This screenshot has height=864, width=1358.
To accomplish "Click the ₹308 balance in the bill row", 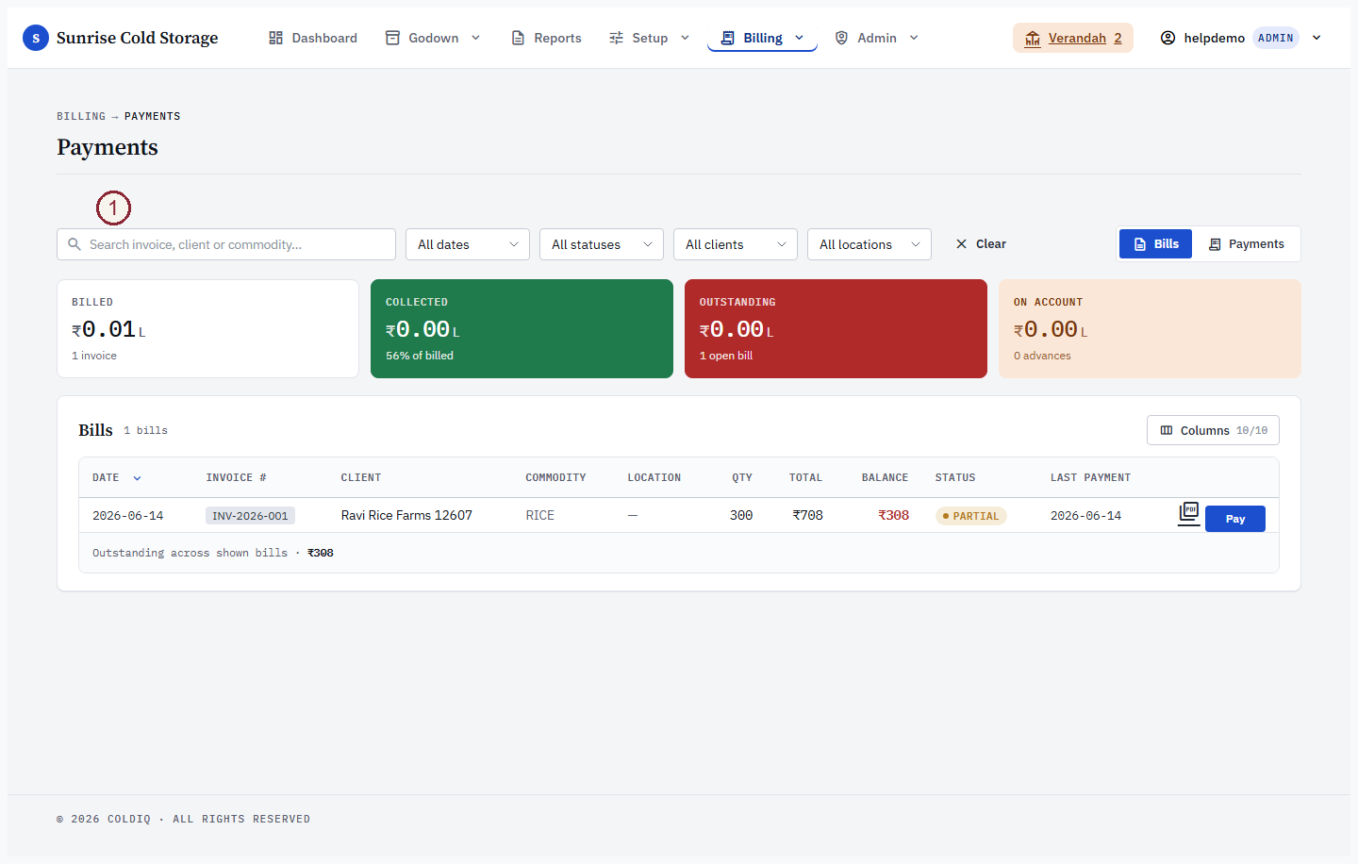I will click(x=893, y=515).
